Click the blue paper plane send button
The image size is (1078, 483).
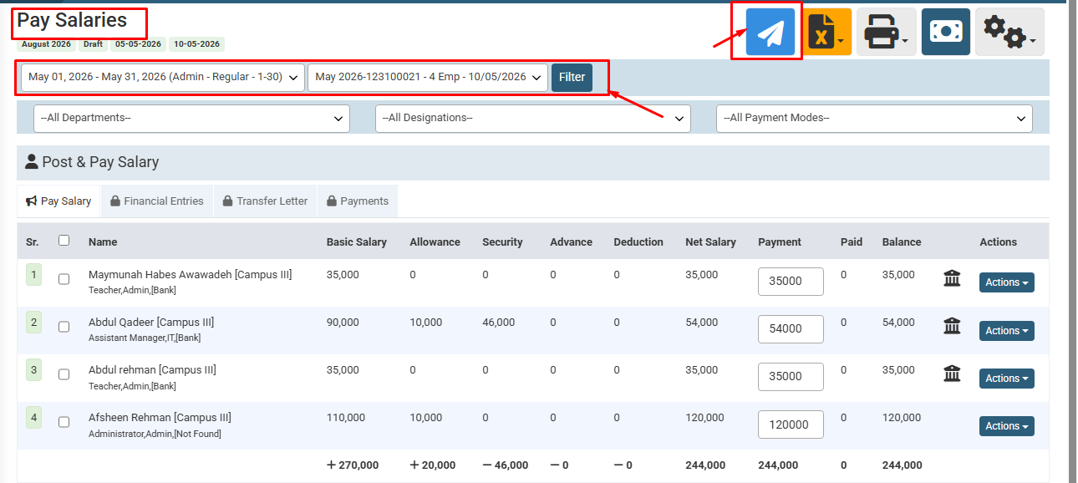(x=770, y=32)
